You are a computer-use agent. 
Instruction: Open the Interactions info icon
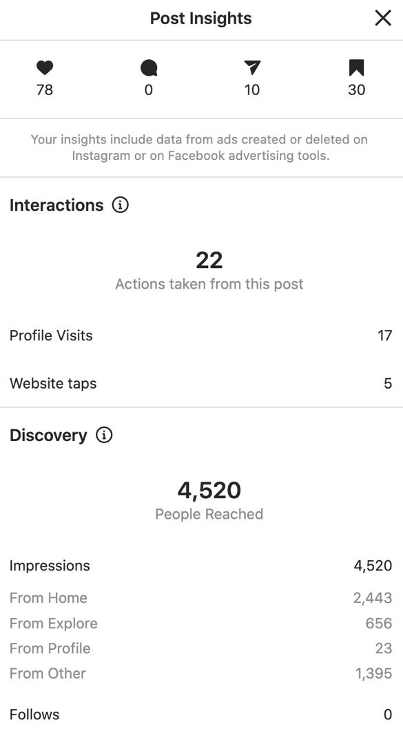121,205
